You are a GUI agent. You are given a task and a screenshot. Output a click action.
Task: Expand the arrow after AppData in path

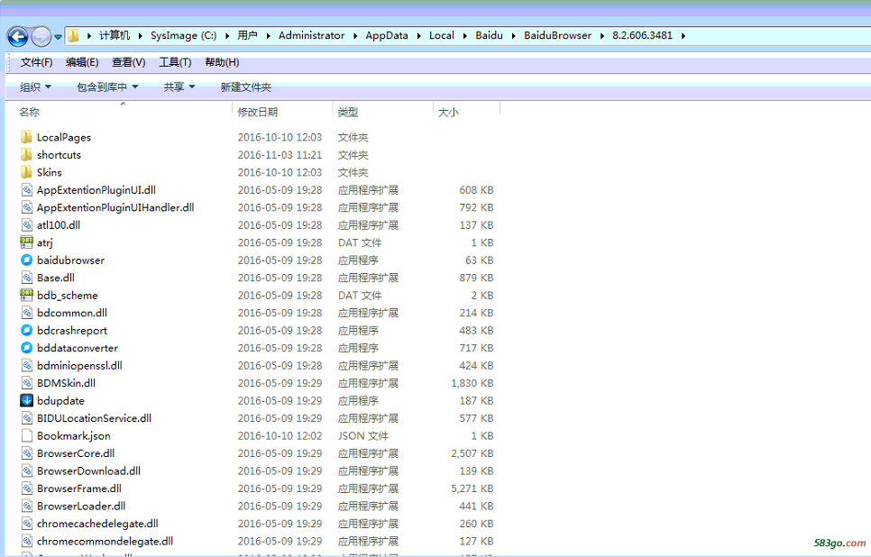click(x=418, y=36)
